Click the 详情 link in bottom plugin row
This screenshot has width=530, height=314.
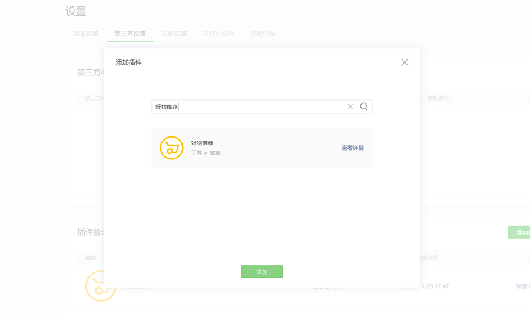(x=522, y=286)
